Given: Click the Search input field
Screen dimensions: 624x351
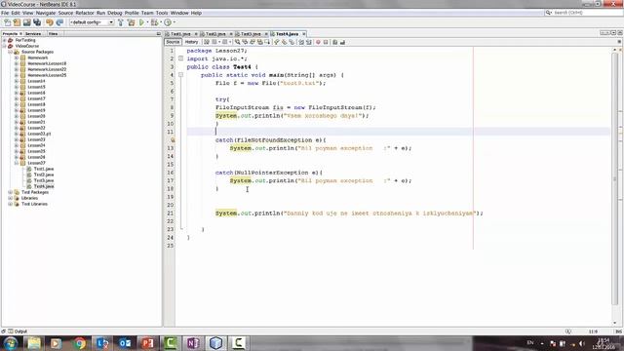Looking at the screenshot, I should [x=583, y=13].
